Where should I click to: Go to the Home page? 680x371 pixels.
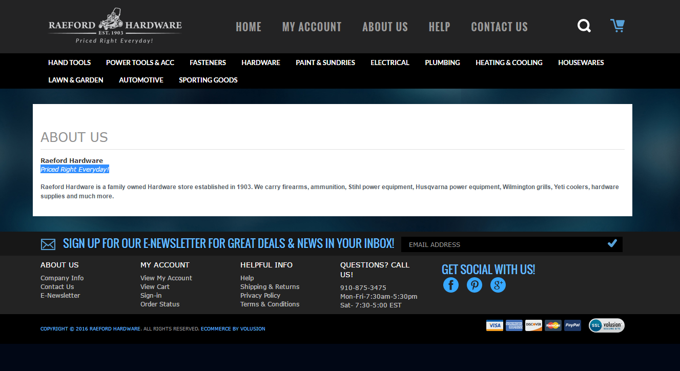tap(249, 27)
